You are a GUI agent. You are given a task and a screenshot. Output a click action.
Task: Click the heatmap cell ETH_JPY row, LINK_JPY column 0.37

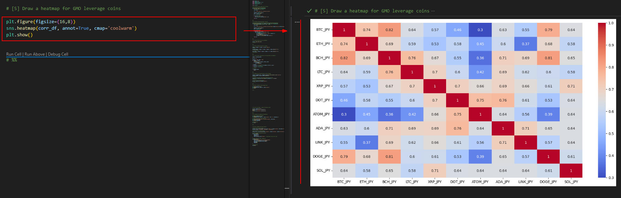[526, 44]
